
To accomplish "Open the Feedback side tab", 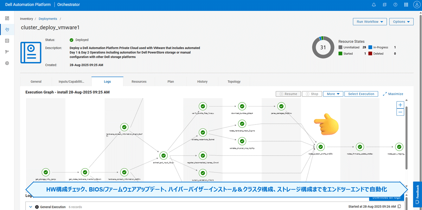I will pyautogui.click(x=417, y=194).
